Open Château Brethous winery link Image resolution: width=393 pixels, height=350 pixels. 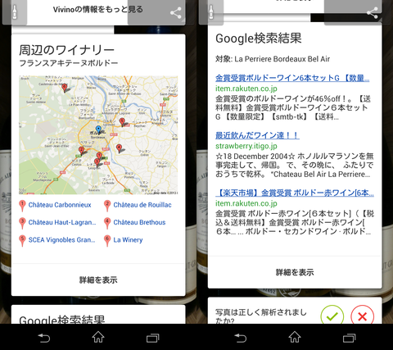point(139,222)
